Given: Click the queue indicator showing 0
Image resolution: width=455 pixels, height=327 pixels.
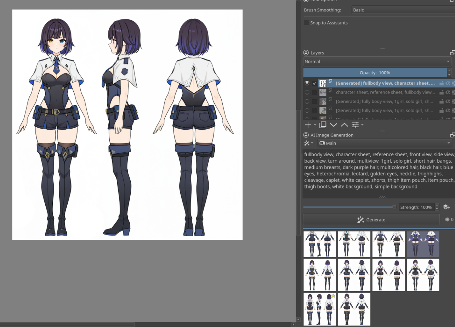Looking at the screenshot, I should point(449,220).
